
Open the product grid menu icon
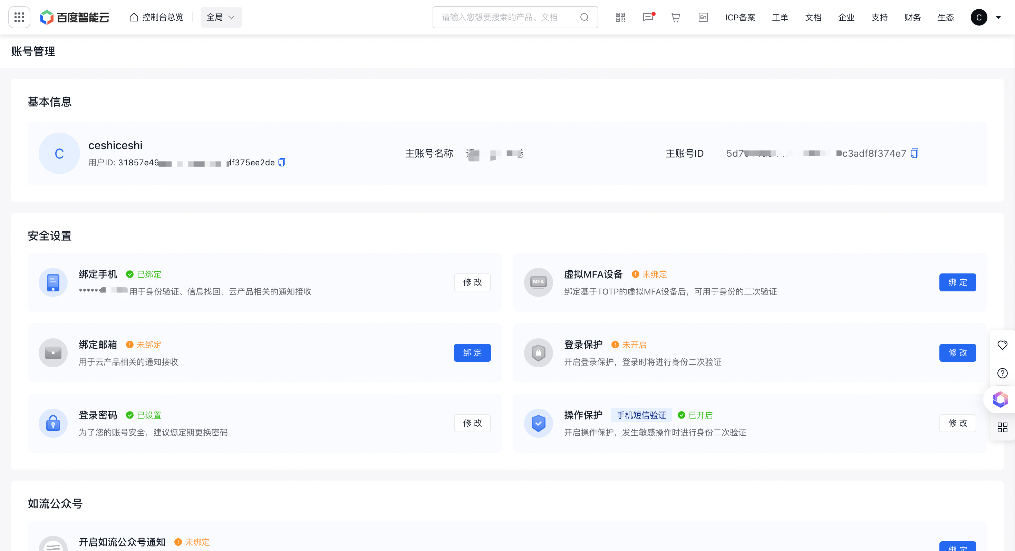[x=19, y=17]
